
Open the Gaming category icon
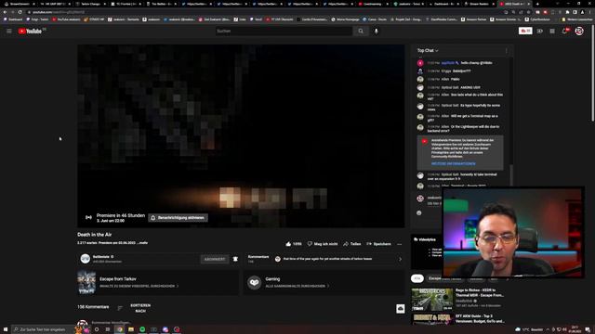[254, 282]
